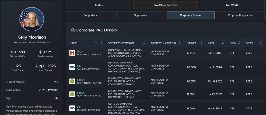This screenshot has width=266, height=115.
Task: Sort by the Party column arrows
Action: (x=239, y=43)
